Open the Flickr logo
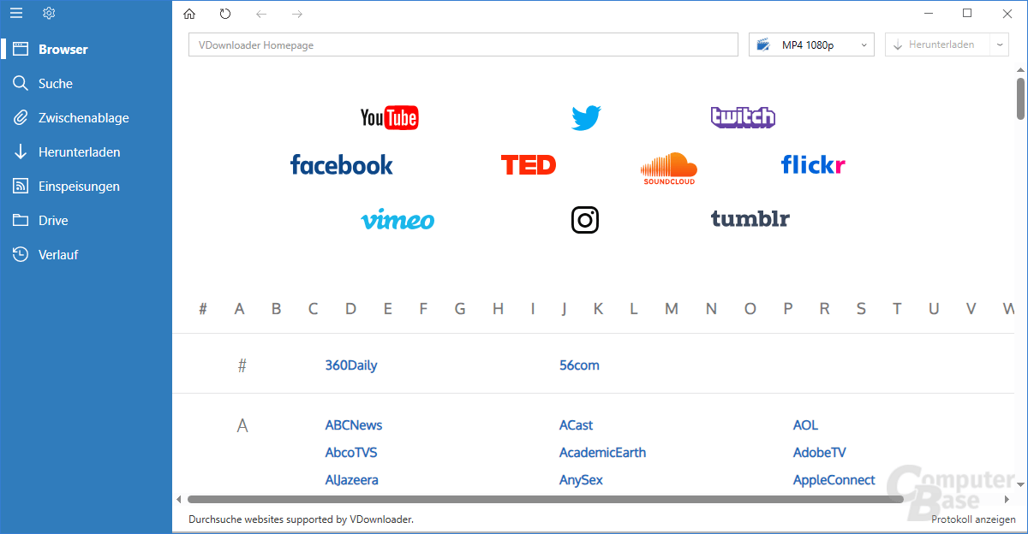The width and height of the screenshot is (1028, 534). (x=813, y=164)
